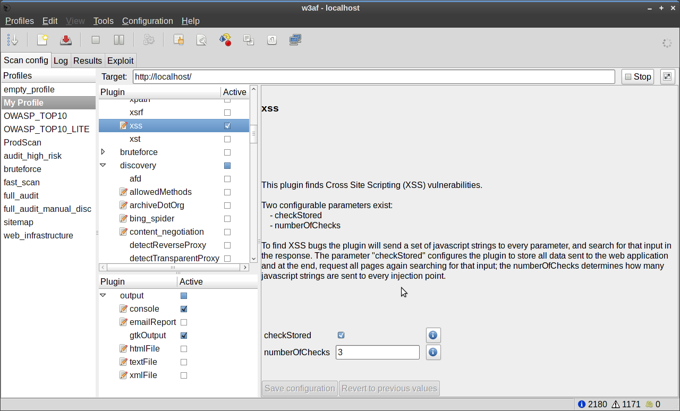Click the new profile toolbar icon

coord(42,40)
